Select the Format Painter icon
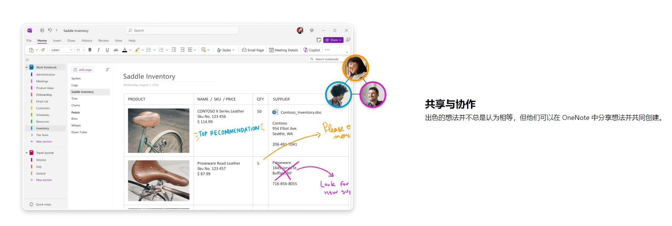Image resolution: width=672 pixels, height=226 pixels. click(43, 50)
